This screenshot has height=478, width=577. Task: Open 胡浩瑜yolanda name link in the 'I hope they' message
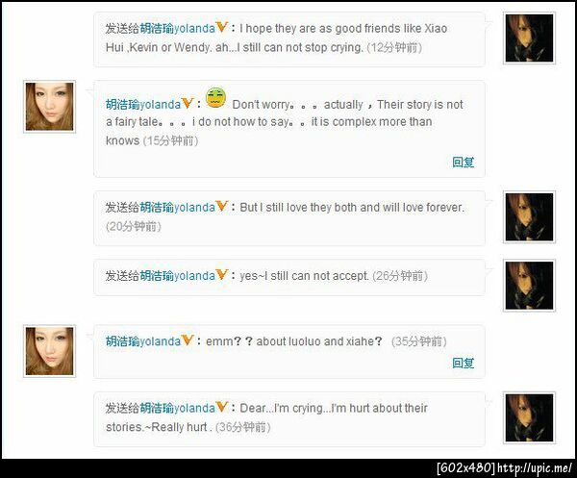pyautogui.click(x=177, y=28)
